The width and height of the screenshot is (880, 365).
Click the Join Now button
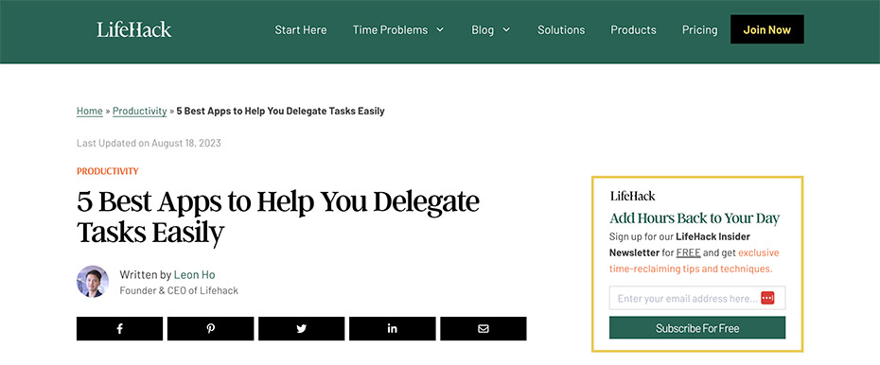pyautogui.click(x=767, y=29)
